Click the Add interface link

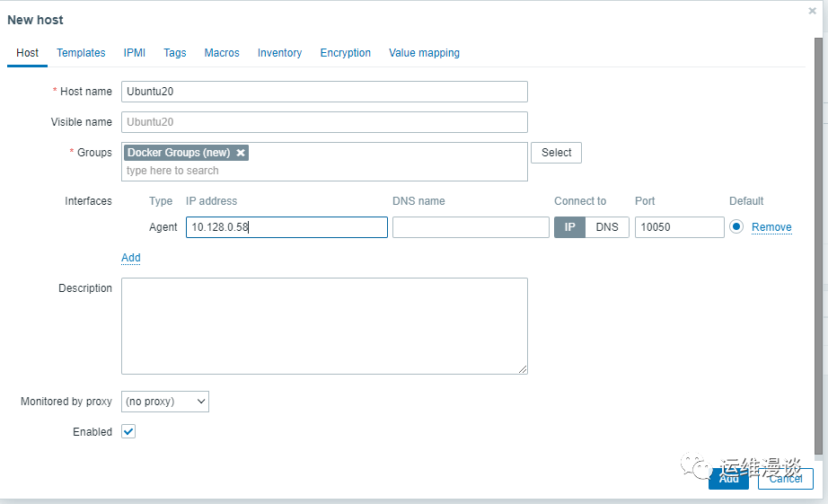(x=131, y=258)
